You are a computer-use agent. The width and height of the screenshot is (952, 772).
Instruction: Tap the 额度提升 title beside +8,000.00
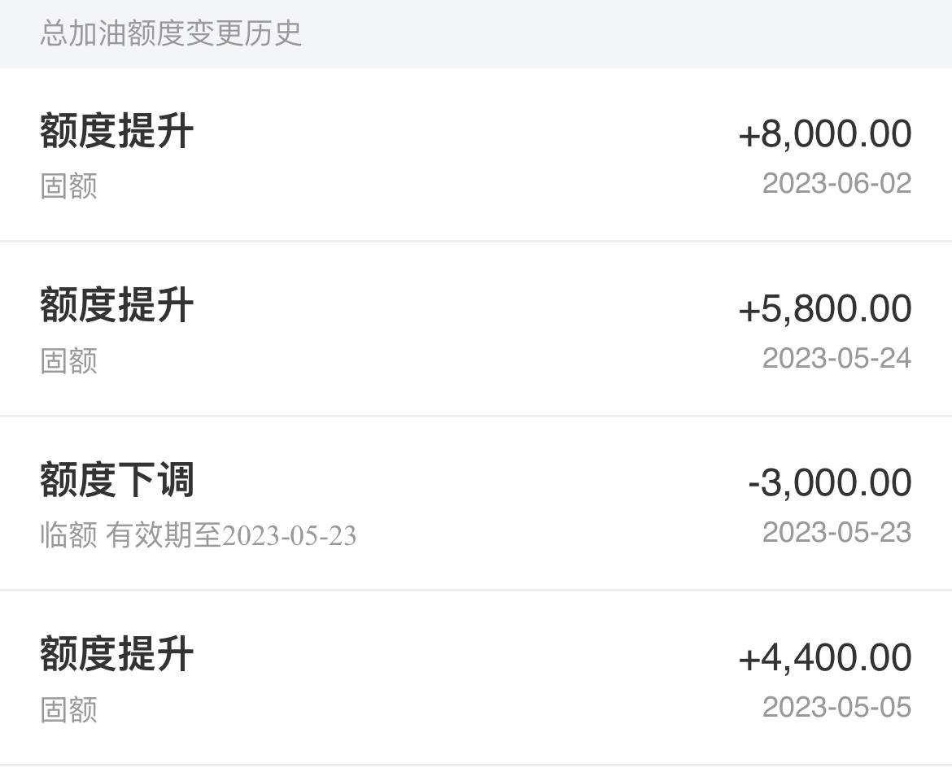point(116,130)
